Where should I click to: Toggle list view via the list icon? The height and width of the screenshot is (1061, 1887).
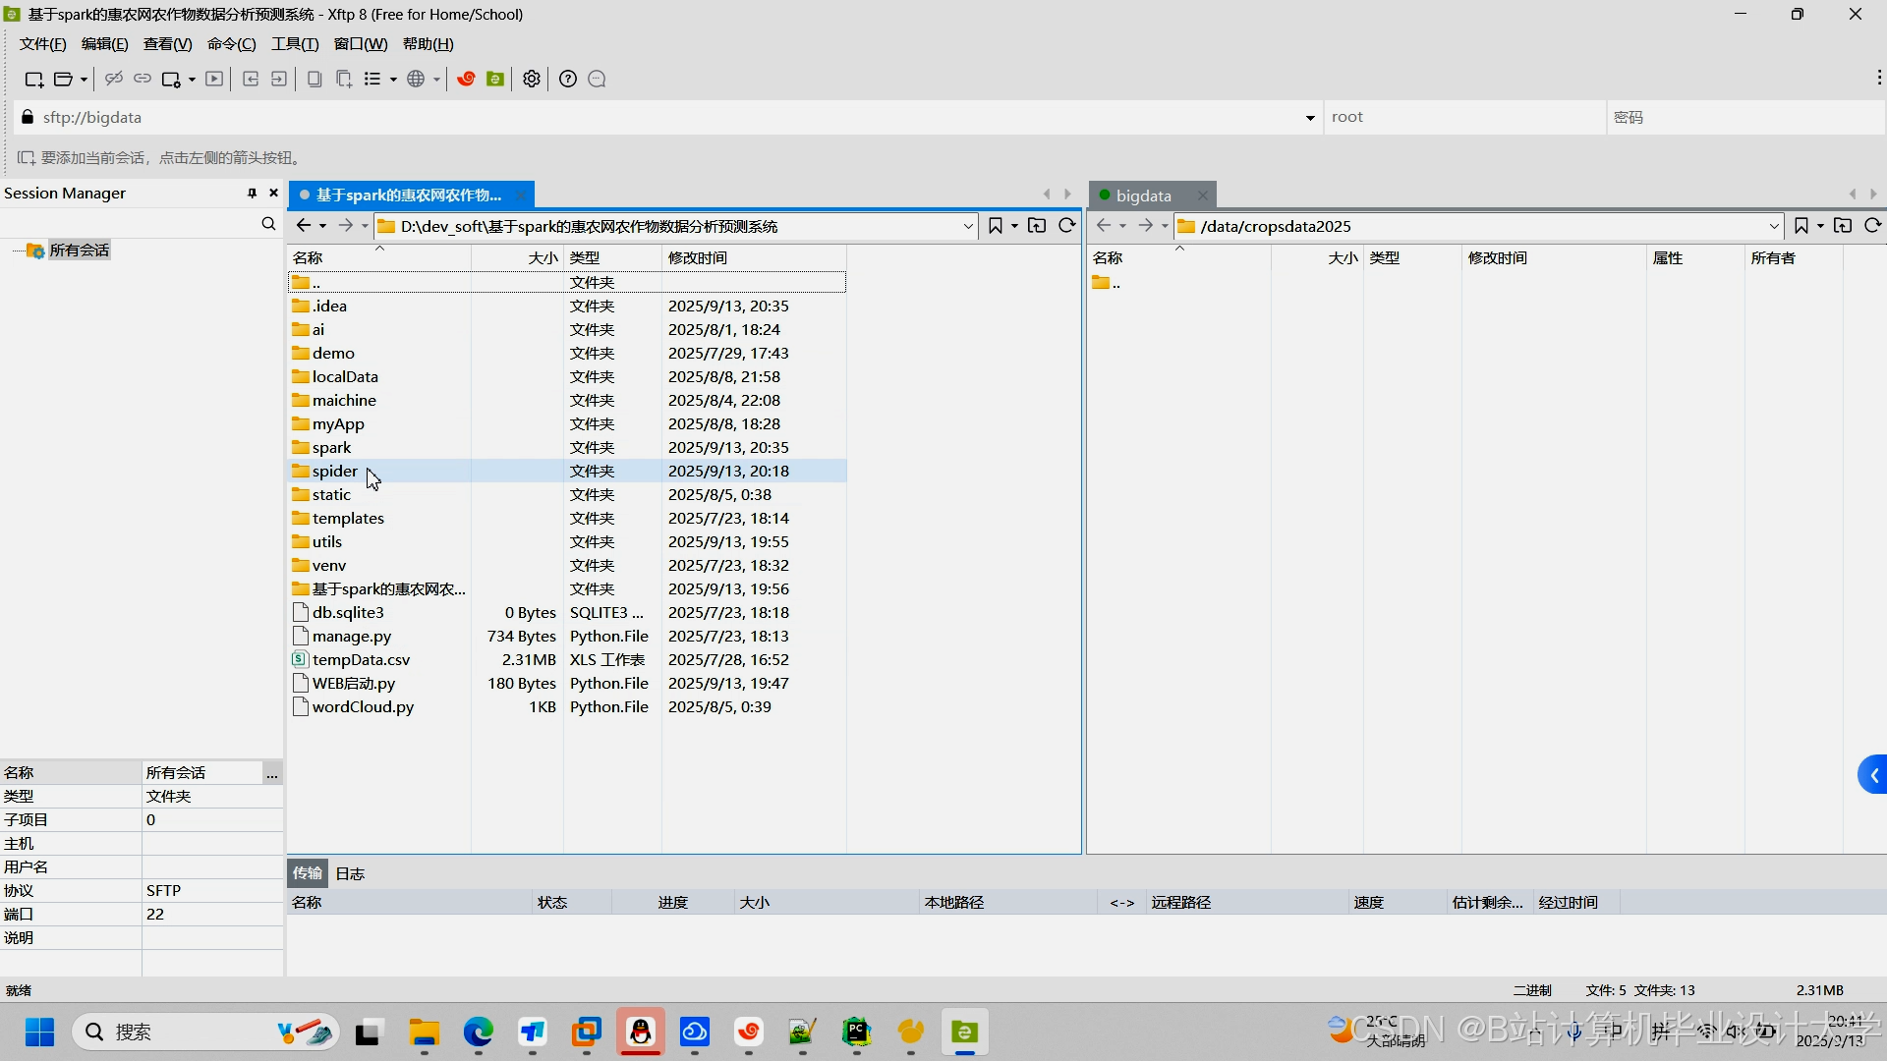tap(374, 79)
